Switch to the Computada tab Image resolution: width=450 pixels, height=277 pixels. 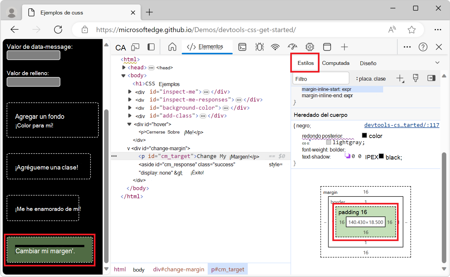click(336, 63)
